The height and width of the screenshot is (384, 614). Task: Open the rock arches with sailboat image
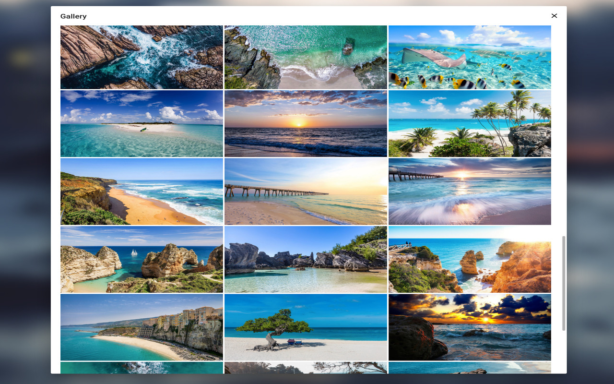click(142, 259)
